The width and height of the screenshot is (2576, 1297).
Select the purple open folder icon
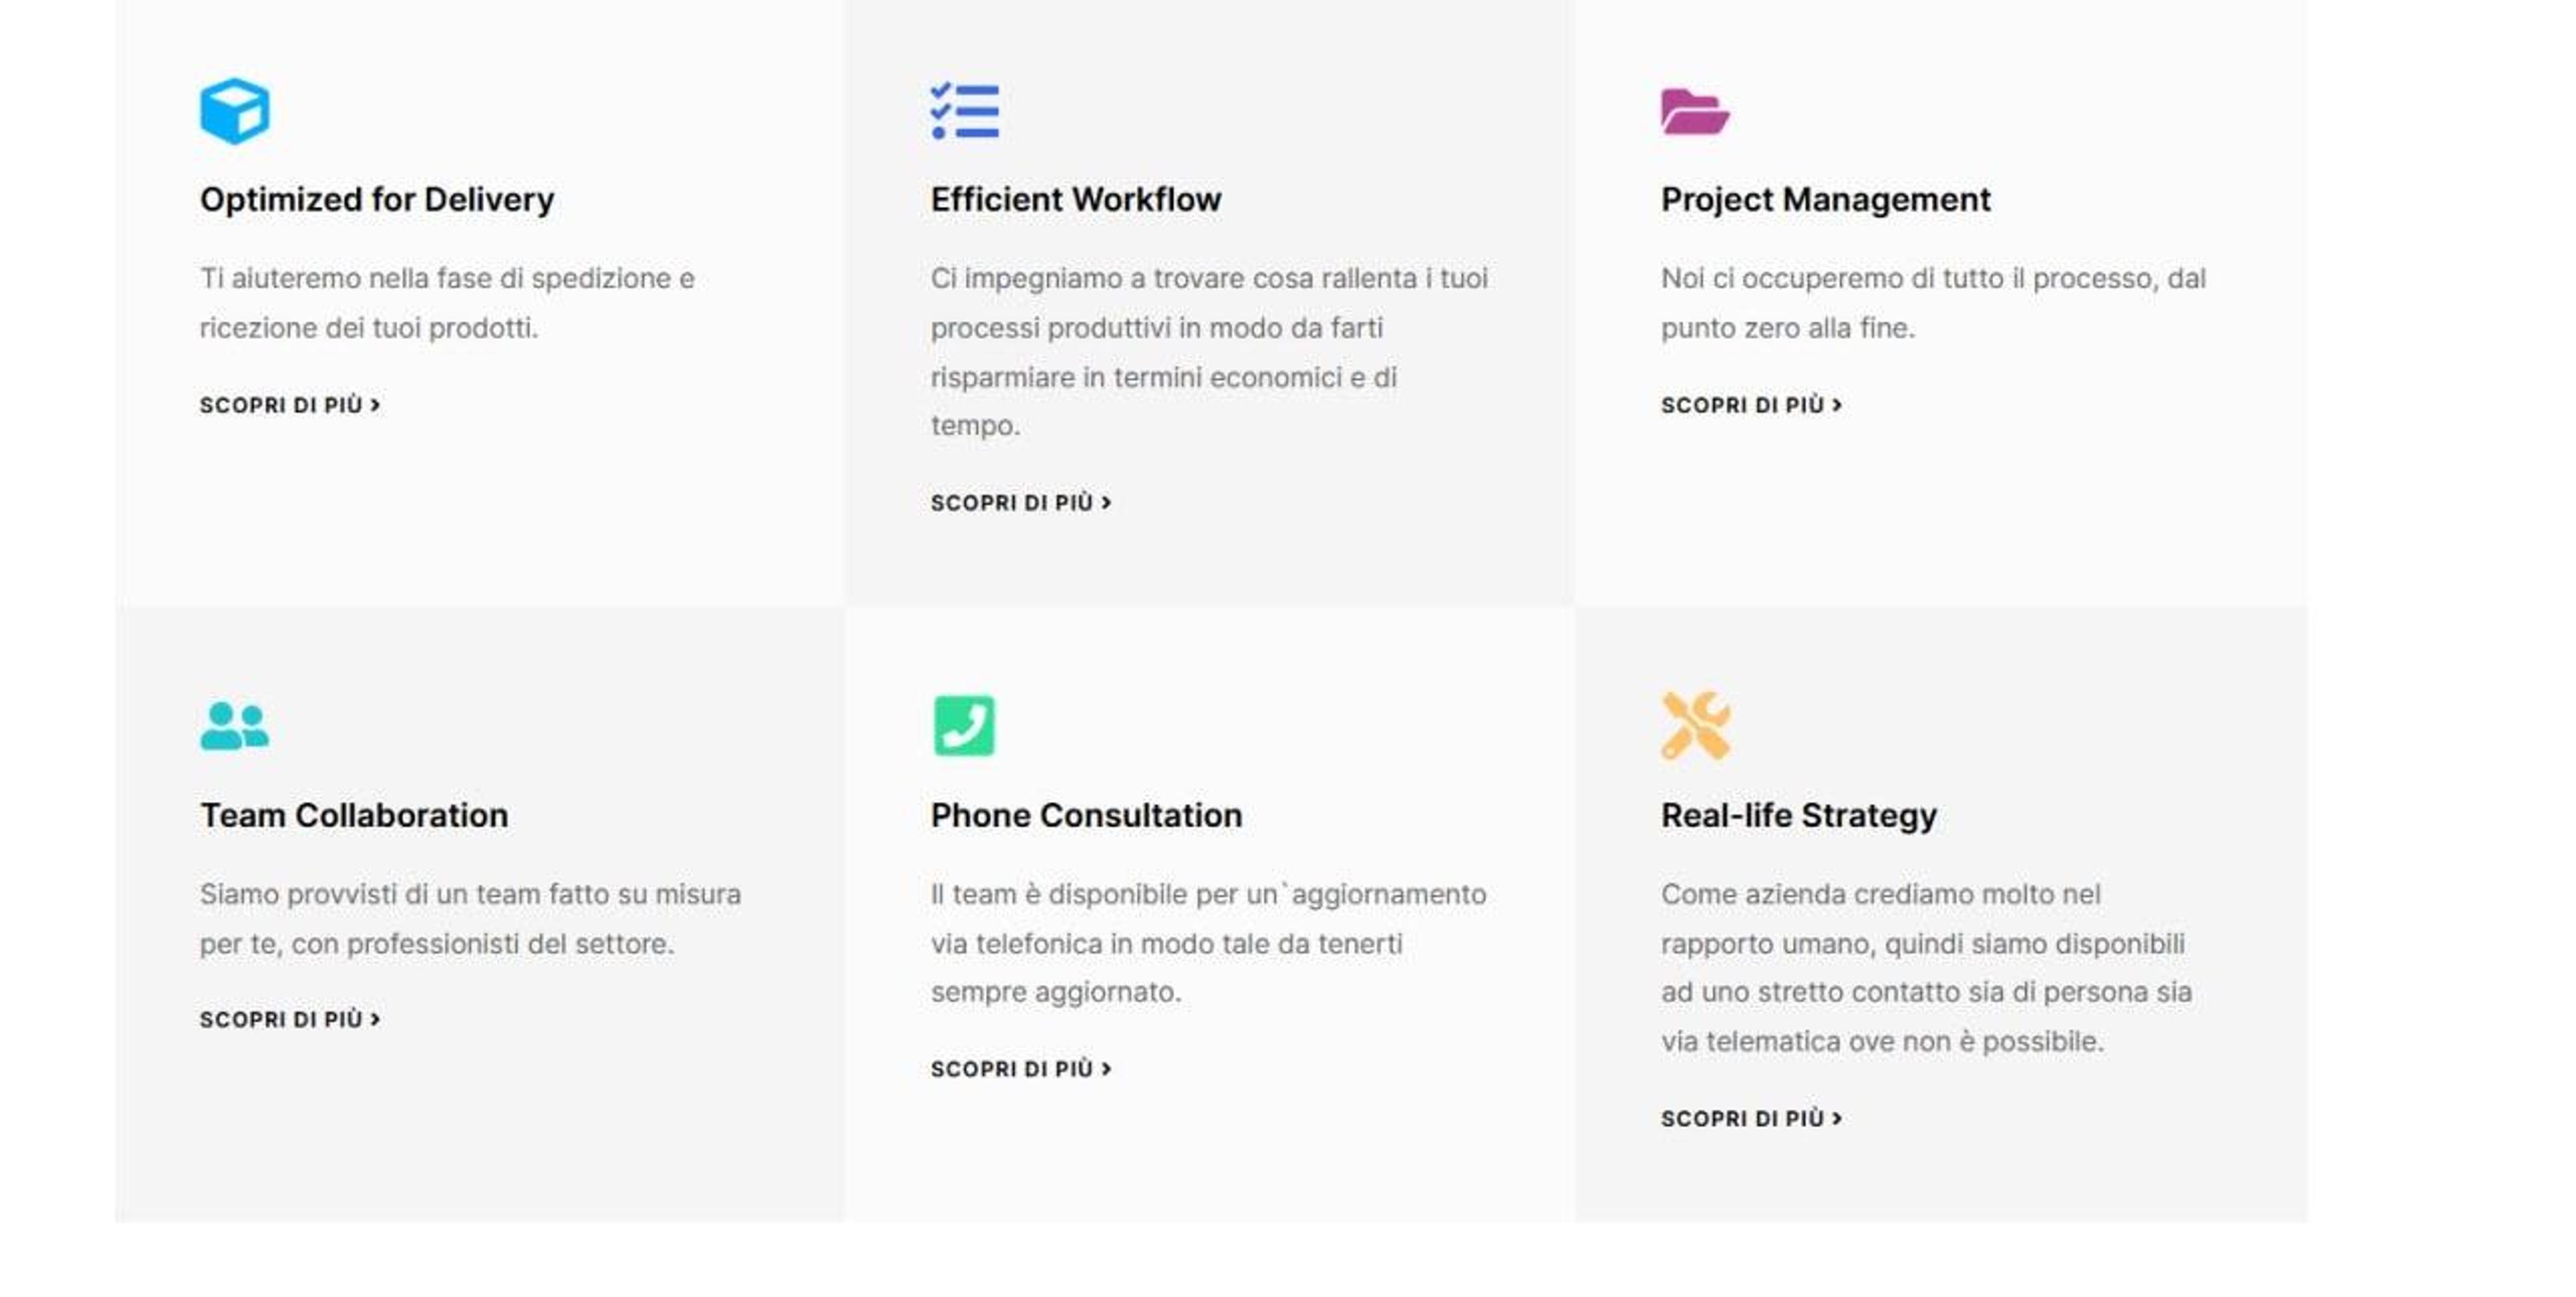(x=1695, y=111)
